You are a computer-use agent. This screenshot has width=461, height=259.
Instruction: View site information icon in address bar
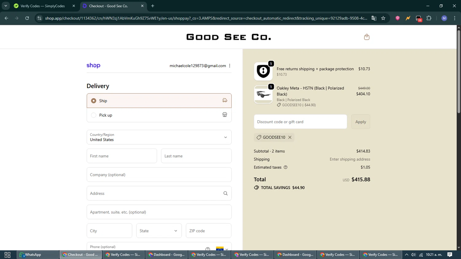tap(39, 18)
